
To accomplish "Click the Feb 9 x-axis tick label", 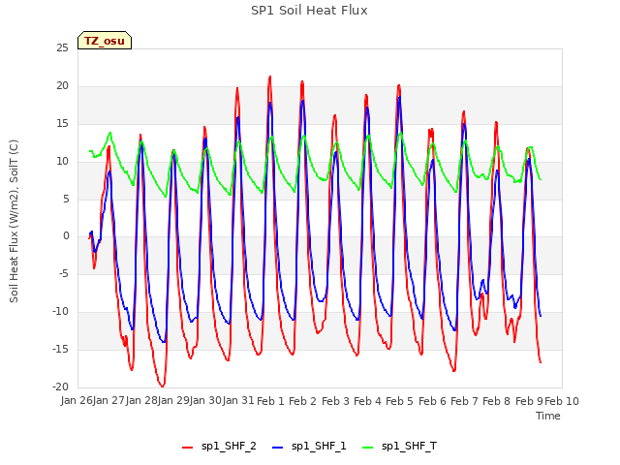I will point(529,401).
